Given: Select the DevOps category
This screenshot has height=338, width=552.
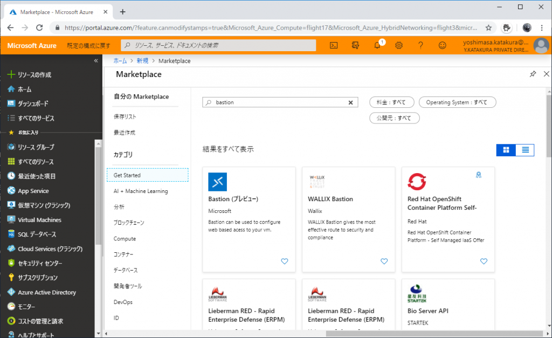Looking at the screenshot, I should (x=123, y=302).
